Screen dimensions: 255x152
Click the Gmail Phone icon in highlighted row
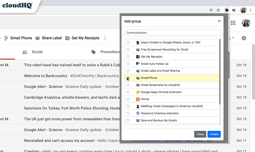click(x=138, y=78)
